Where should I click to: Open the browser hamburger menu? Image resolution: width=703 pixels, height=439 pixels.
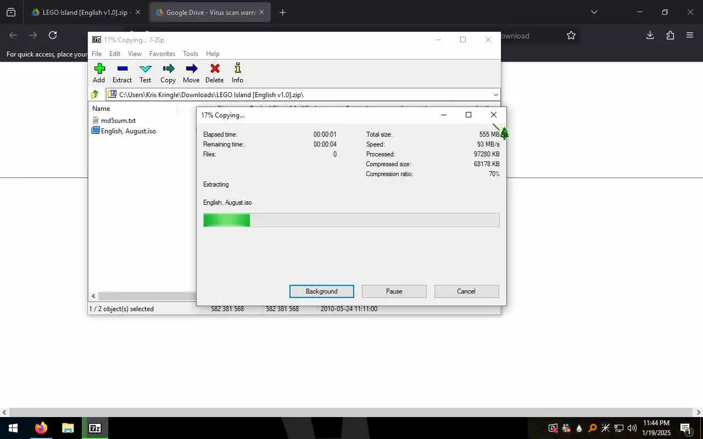point(690,35)
